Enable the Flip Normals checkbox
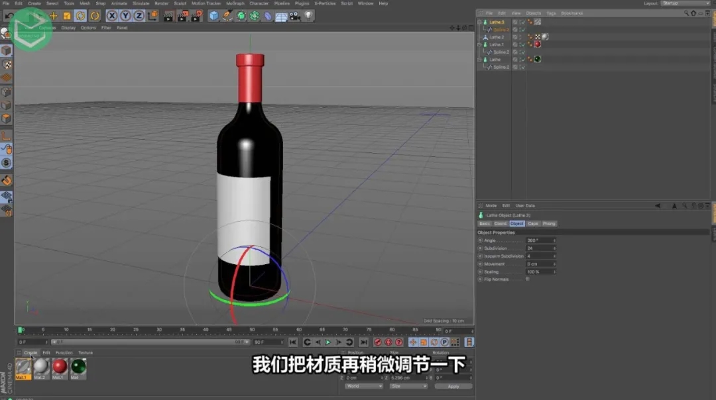 click(x=527, y=279)
